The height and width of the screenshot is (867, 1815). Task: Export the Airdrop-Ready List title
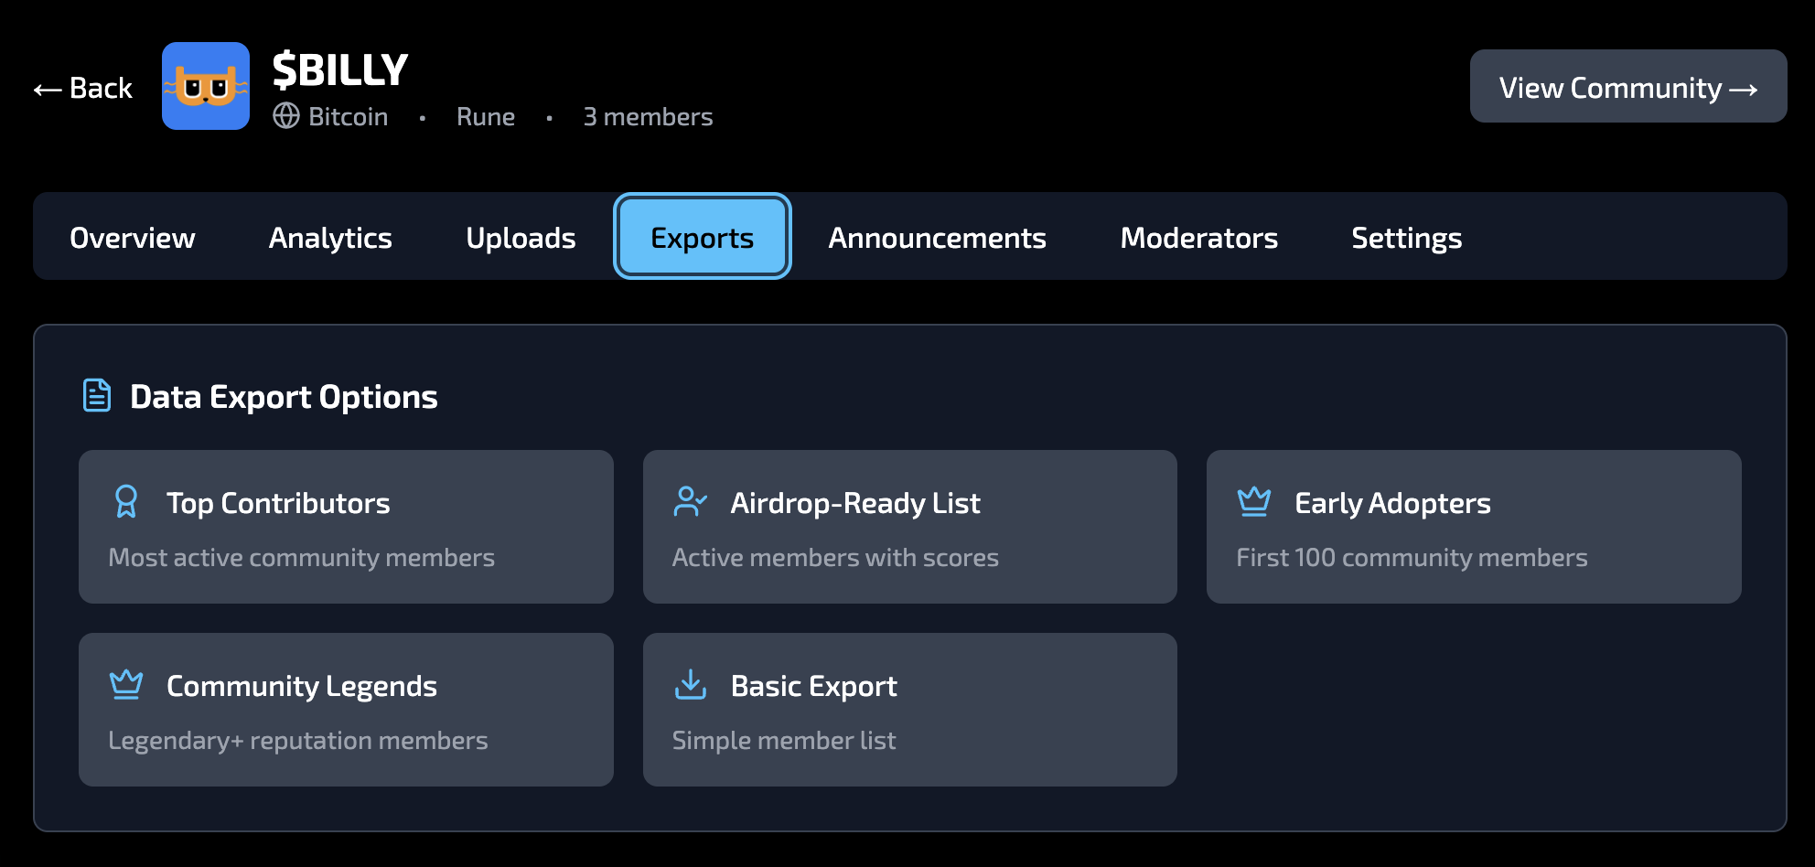(854, 503)
